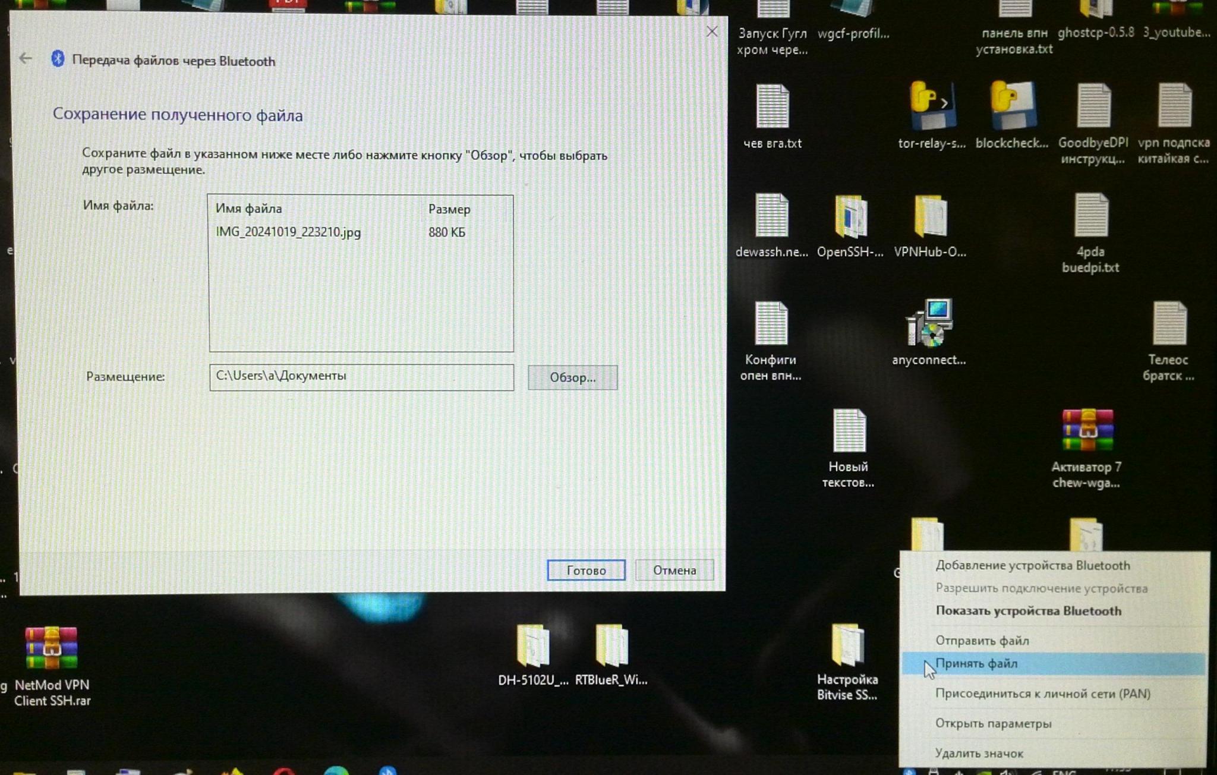Open the blockcheck Python file icon
The height and width of the screenshot is (775, 1217).
1012,106
